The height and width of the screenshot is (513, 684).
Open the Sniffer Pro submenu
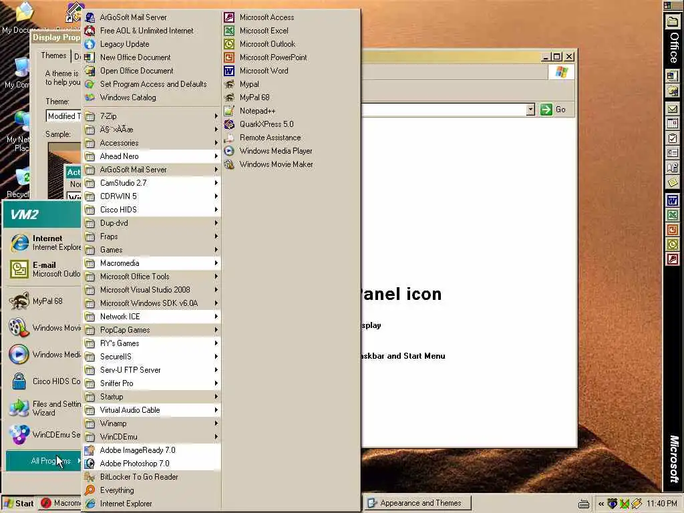coord(152,383)
